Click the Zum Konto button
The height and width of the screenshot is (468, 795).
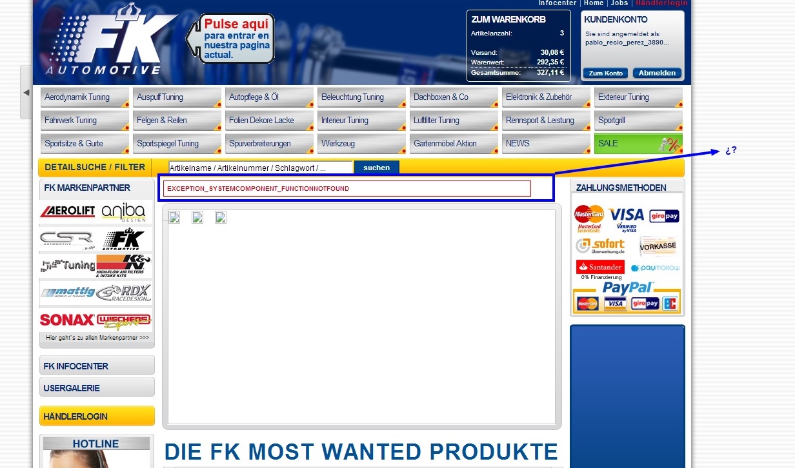(605, 73)
